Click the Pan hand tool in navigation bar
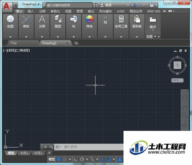This screenshot has width=192, height=165. [184, 108]
